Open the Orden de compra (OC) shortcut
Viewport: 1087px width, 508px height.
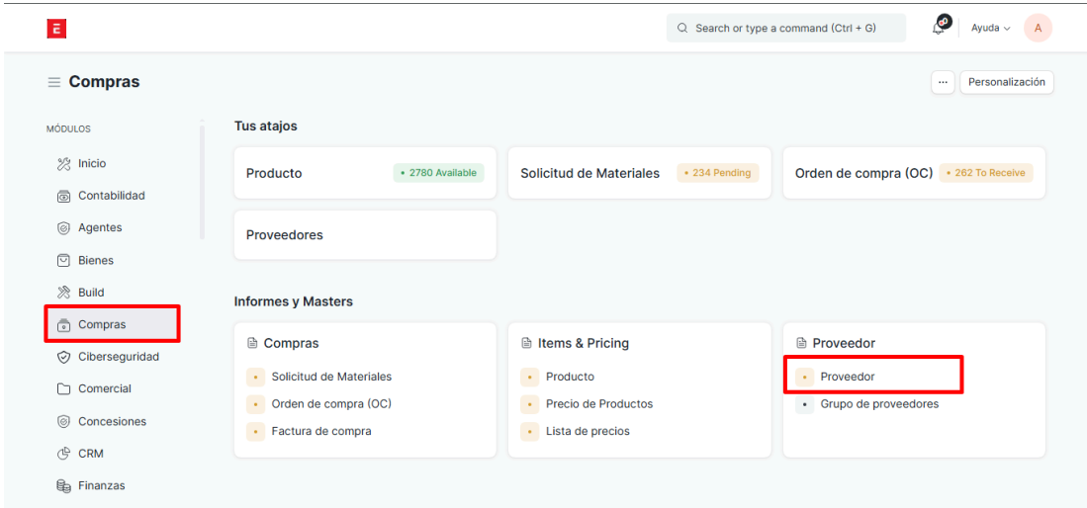(x=863, y=173)
